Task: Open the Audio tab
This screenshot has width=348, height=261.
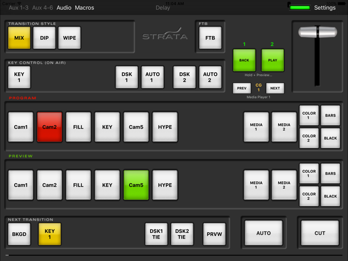Action: point(64,7)
